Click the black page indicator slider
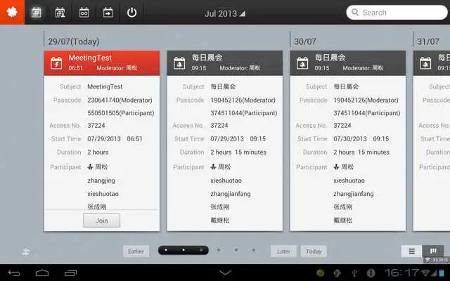This screenshot has width=450, height=281. pos(183,250)
